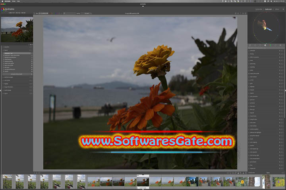Screen dimensions: 286x190
Task: Click the multi-instance icon on watermark row
Action: click(280, 51)
